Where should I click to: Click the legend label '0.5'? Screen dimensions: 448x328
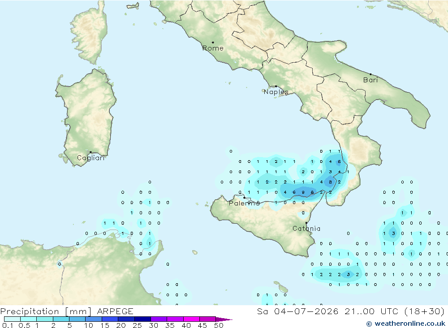tap(24, 325)
